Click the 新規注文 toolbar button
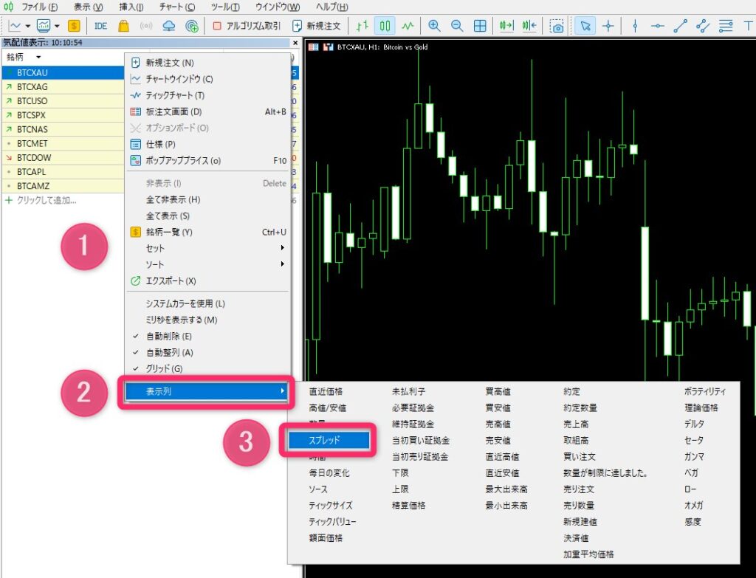This screenshot has width=756, height=578. tap(317, 26)
